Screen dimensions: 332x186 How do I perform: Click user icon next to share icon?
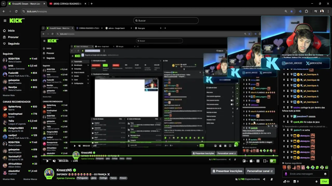click(x=272, y=179)
